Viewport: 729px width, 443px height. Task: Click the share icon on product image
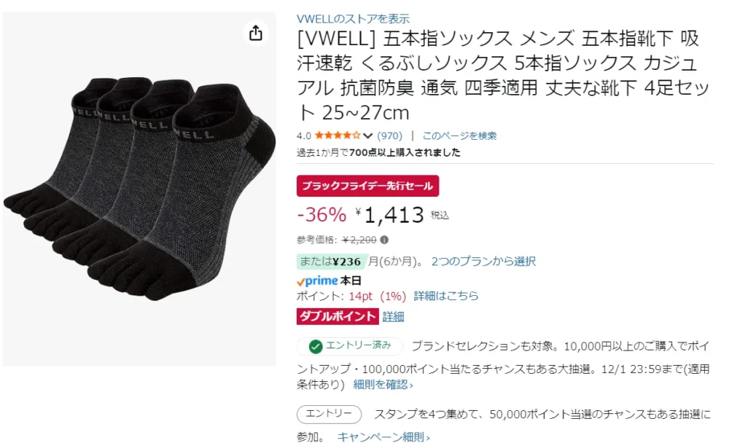coord(255,34)
